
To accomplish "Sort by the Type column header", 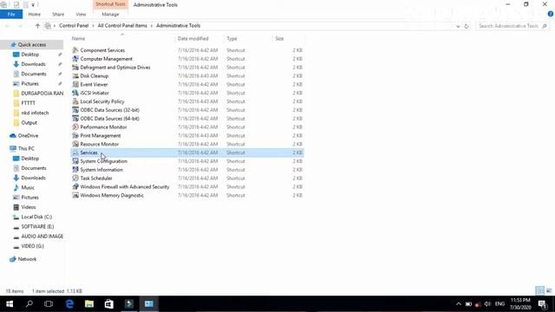I will [x=232, y=38].
